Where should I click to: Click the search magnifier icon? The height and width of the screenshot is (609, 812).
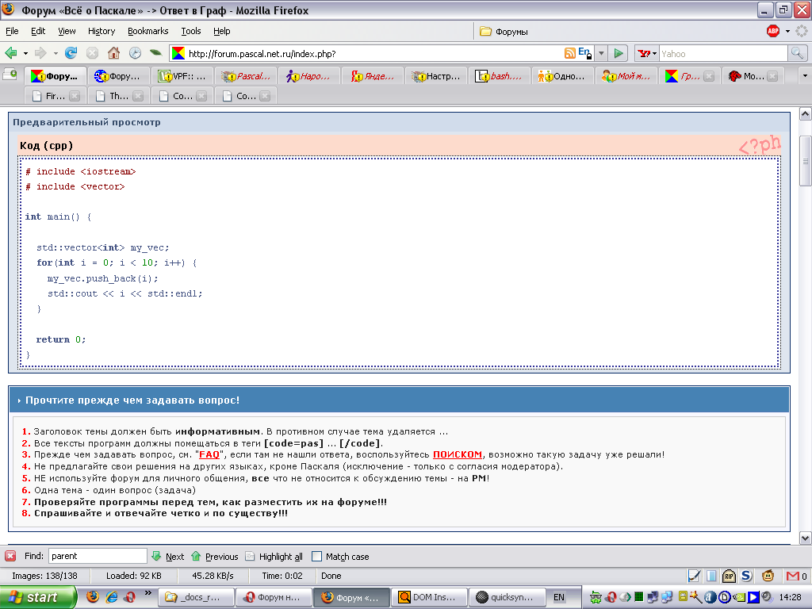(x=797, y=53)
